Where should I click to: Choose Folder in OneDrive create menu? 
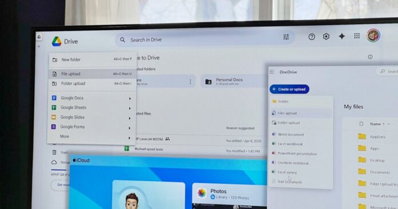[x=301, y=101]
